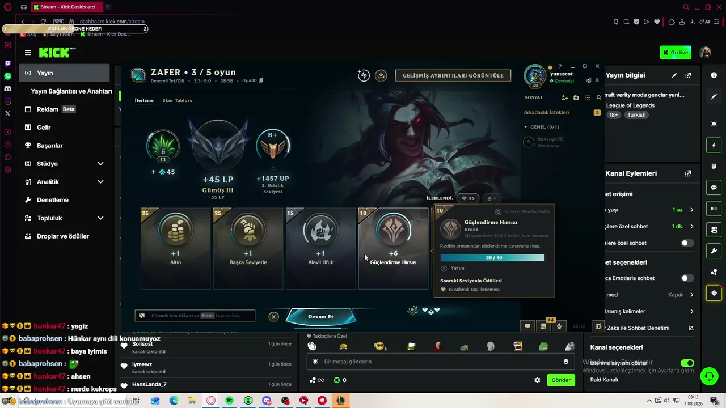Open League of Legends from the taskbar
726x408 pixels.
pyautogui.click(x=340, y=401)
